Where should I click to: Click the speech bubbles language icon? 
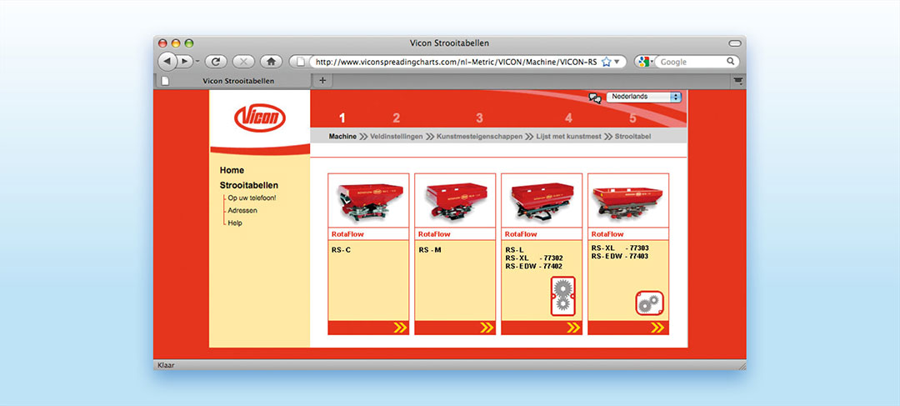pos(595,98)
